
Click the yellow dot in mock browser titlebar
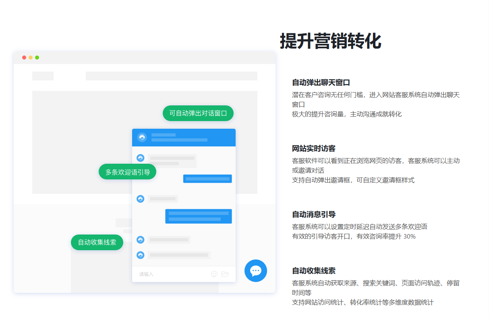(31, 58)
